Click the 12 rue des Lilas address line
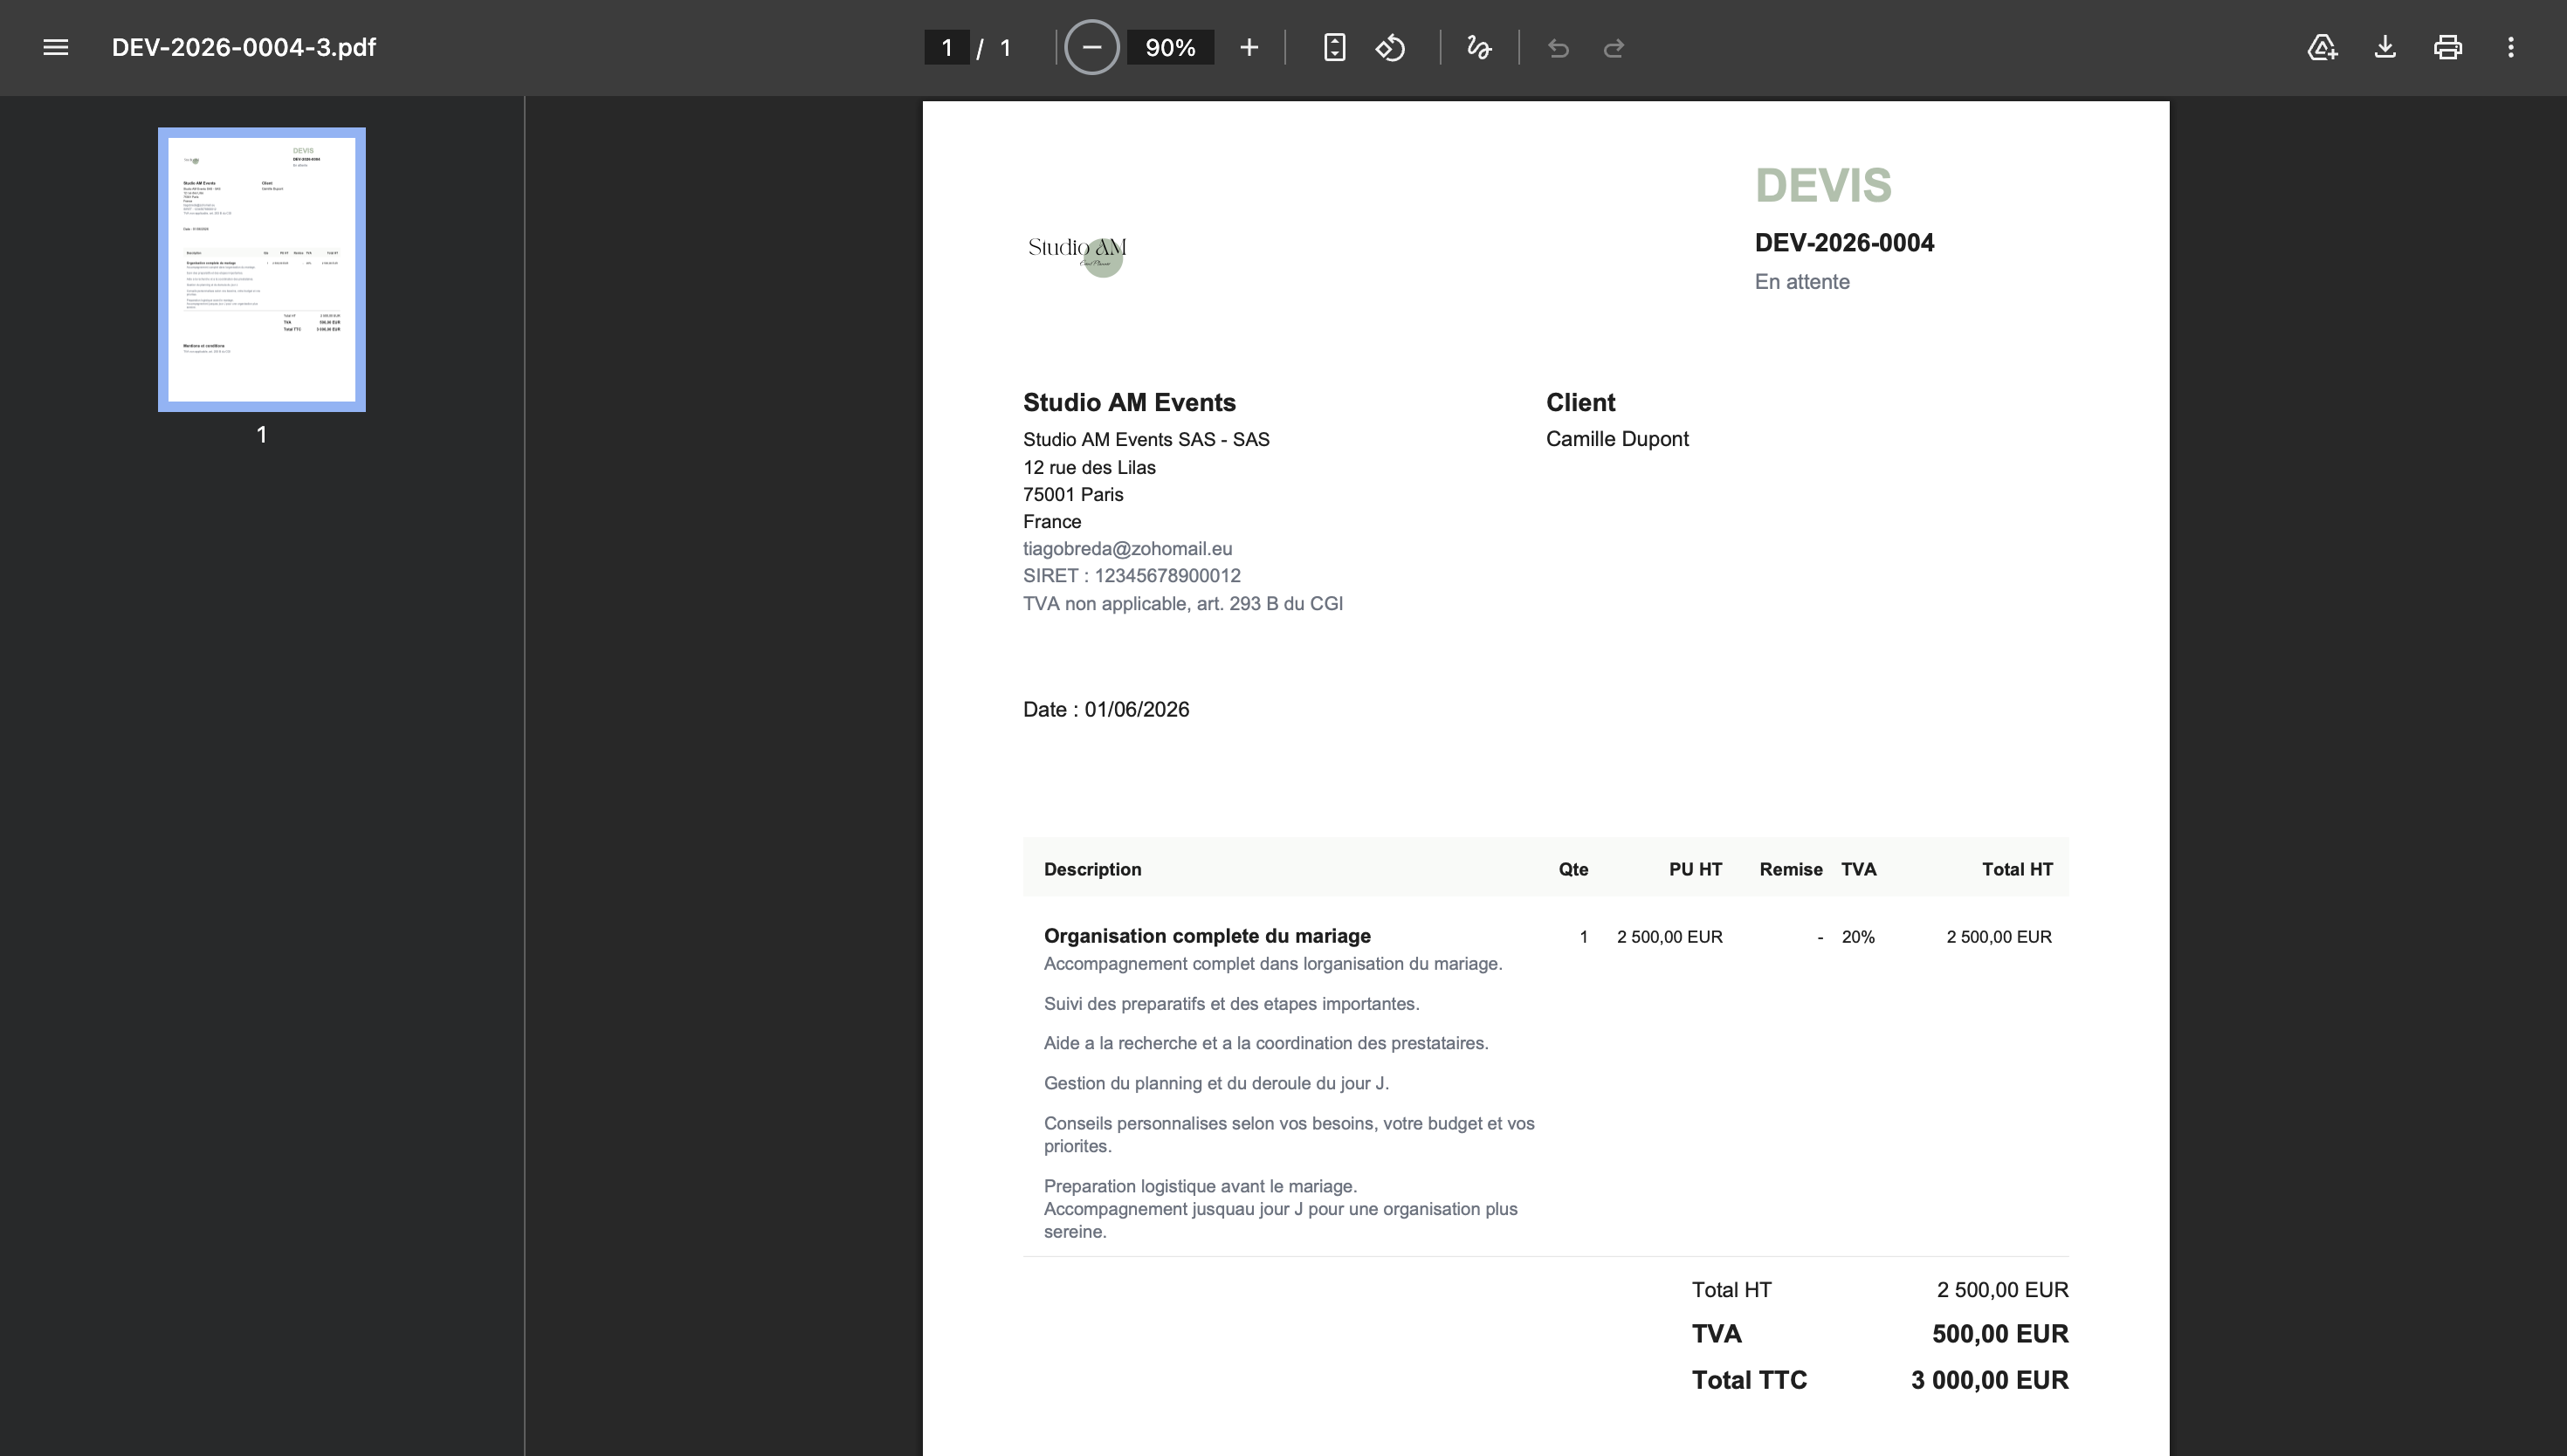Screen dimensions: 2567x1456 [1089, 467]
